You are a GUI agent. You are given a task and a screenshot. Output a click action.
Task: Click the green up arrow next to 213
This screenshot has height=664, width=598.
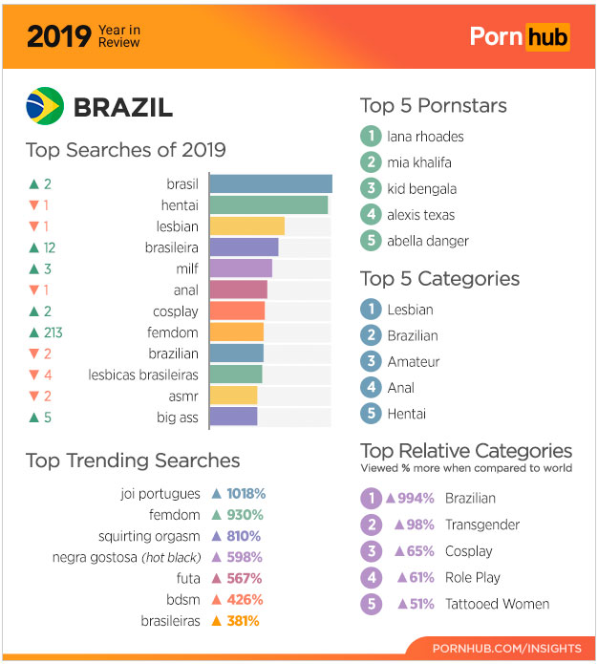pyautogui.click(x=33, y=332)
